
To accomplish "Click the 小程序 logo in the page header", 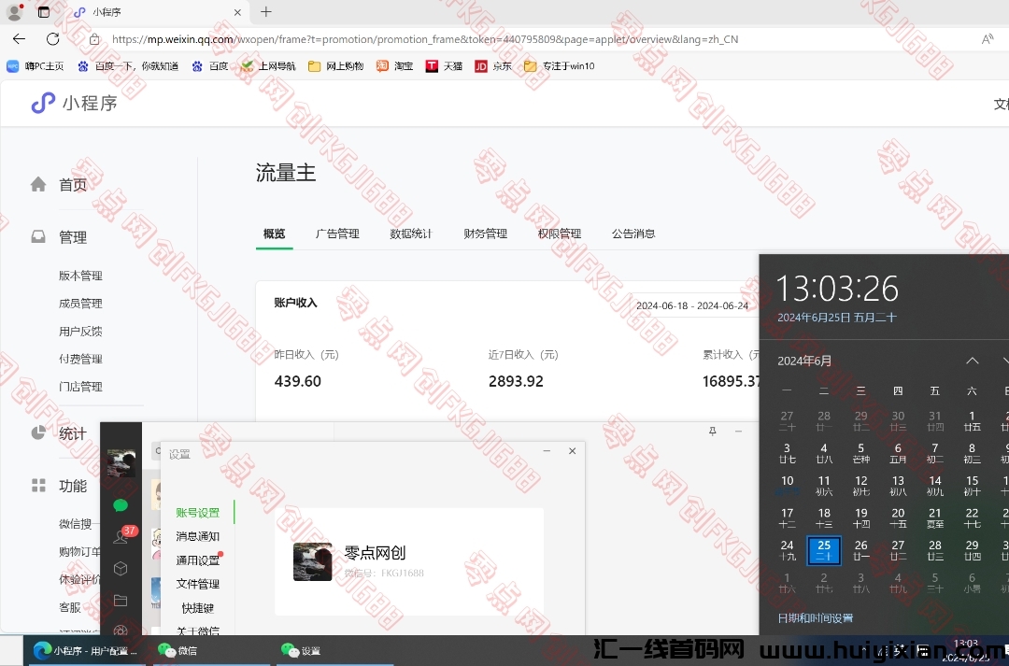I will pyautogui.click(x=74, y=103).
